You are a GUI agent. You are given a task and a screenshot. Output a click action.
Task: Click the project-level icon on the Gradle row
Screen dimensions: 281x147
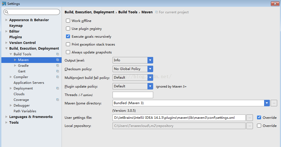58,65
